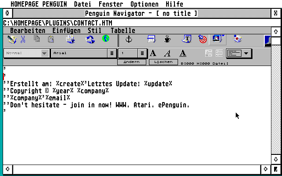Click the text 'Erstellt am: %create%'
The height and width of the screenshot is (176, 282).
47,84
